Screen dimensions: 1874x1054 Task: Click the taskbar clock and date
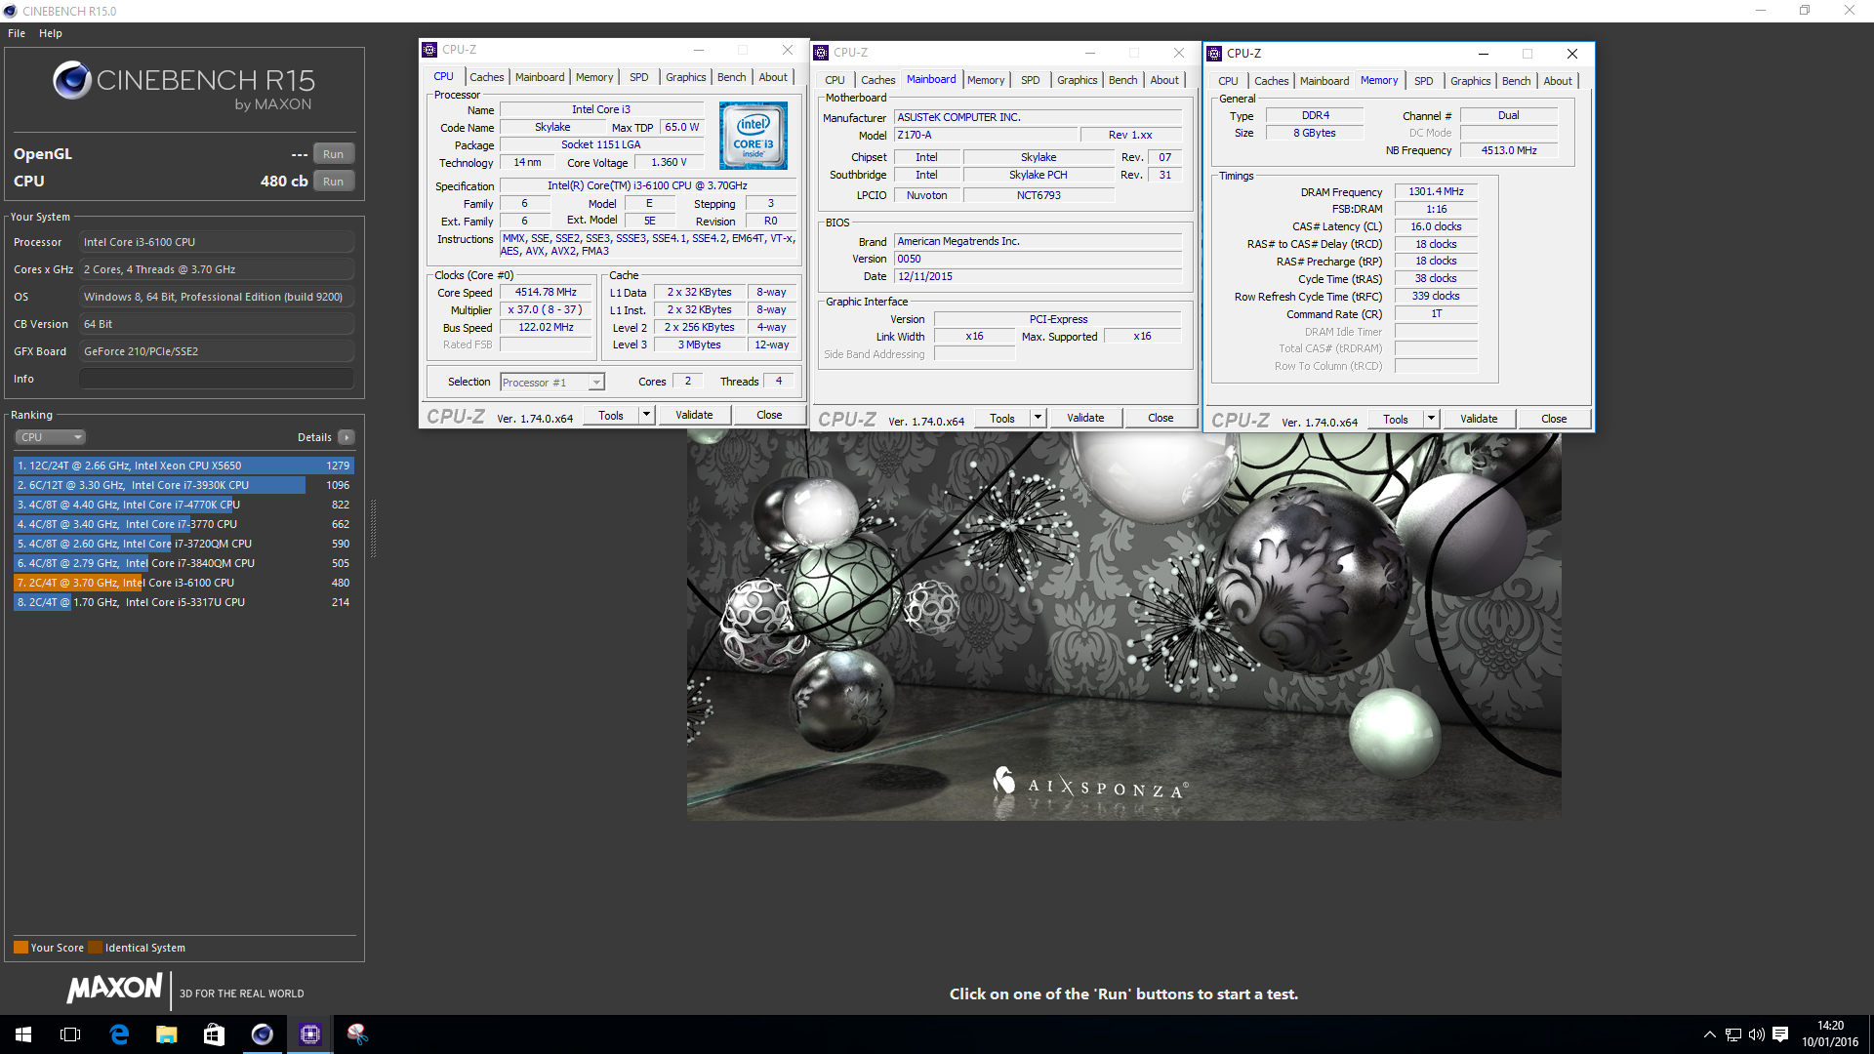click(1830, 1034)
